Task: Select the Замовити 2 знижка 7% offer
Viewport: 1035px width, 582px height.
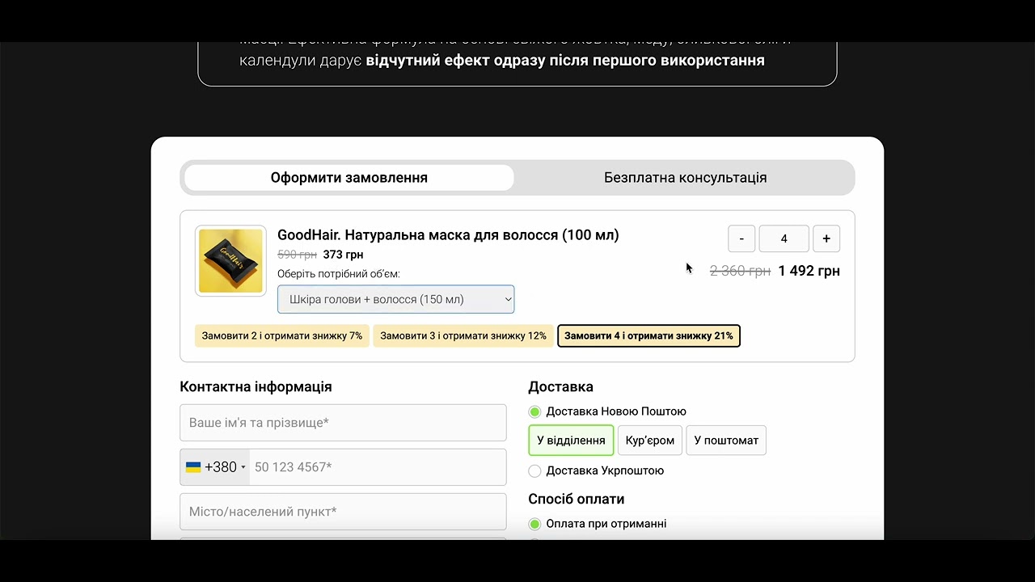Action: (282, 335)
